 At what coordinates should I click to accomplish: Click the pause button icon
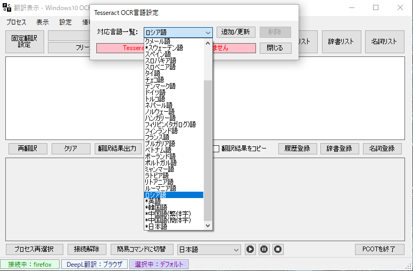coord(264,249)
